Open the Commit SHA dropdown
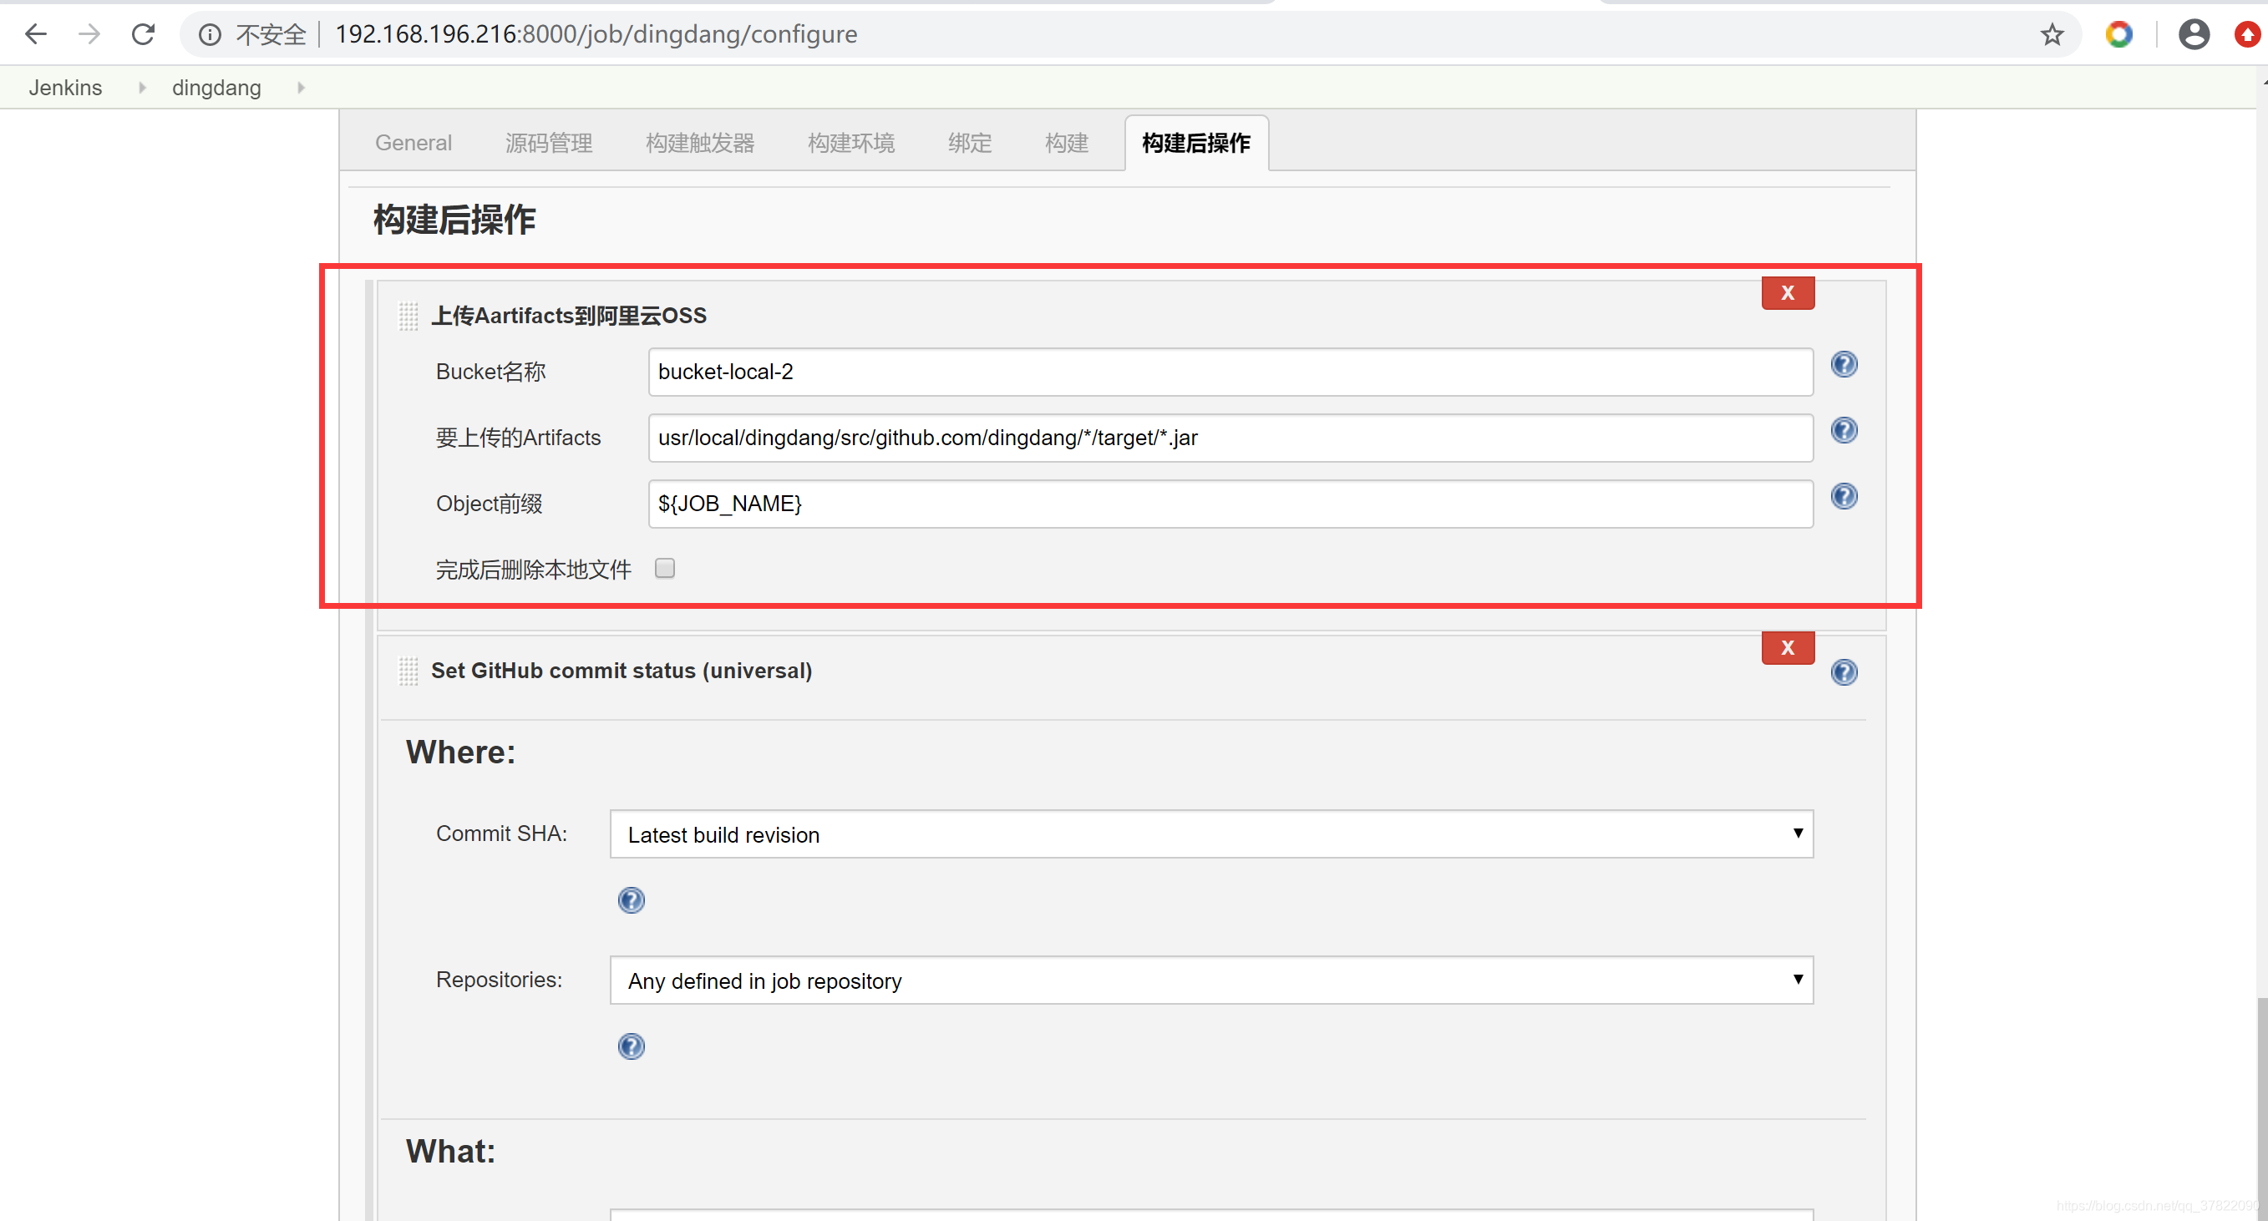The height and width of the screenshot is (1221, 2268). [1211, 833]
